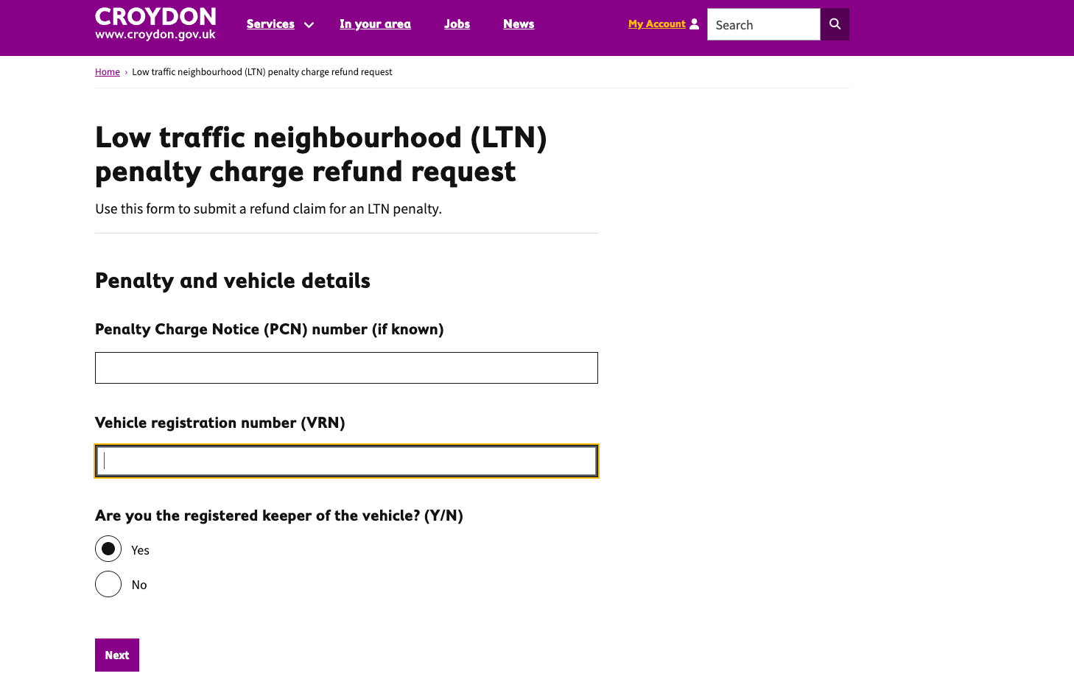The image size is (1074, 679).
Task: Open the Services menu
Action: pyautogui.click(x=270, y=24)
